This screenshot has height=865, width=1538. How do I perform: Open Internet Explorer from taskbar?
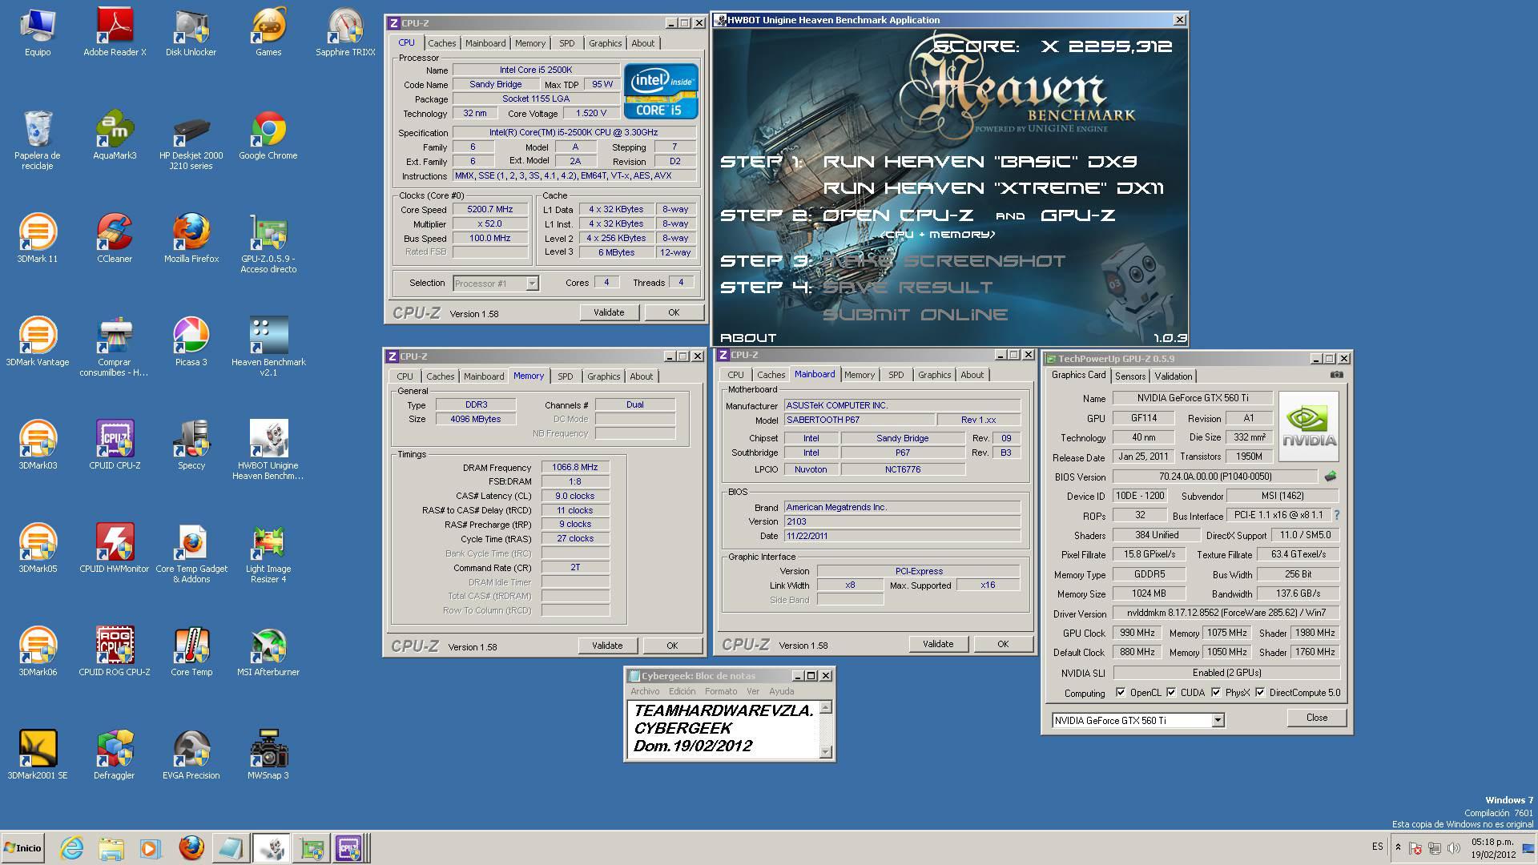(x=71, y=848)
